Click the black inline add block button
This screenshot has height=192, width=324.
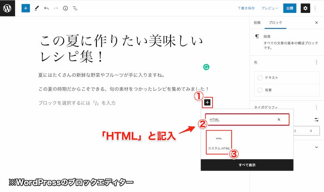pos(207,102)
